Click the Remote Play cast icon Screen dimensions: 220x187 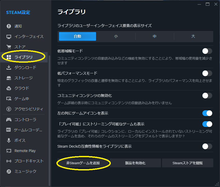[9, 151]
